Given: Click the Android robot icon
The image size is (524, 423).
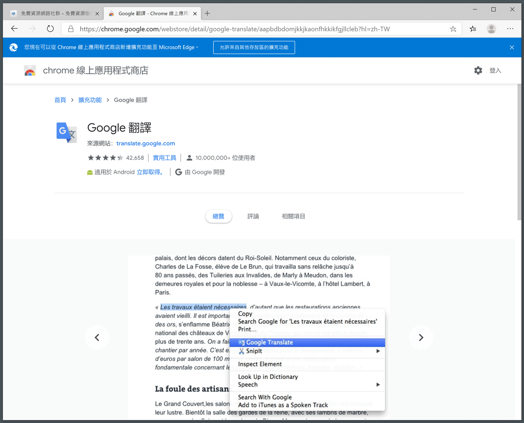Looking at the screenshot, I should [x=90, y=173].
